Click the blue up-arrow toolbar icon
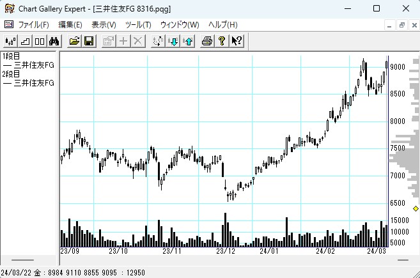Screen dimensions: 420x278 (188, 42)
